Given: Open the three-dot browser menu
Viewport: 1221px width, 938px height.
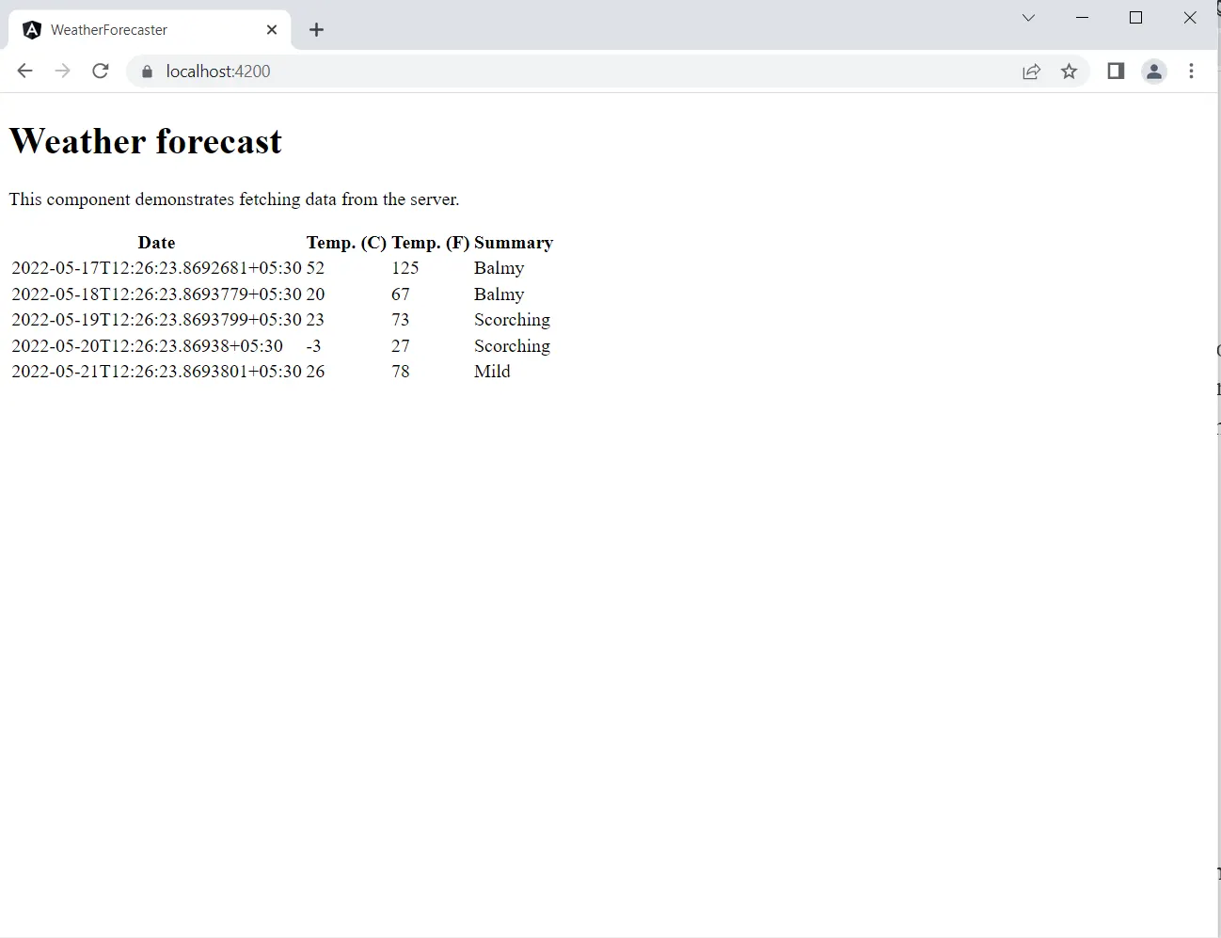Looking at the screenshot, I should [x=1192, y=71].
